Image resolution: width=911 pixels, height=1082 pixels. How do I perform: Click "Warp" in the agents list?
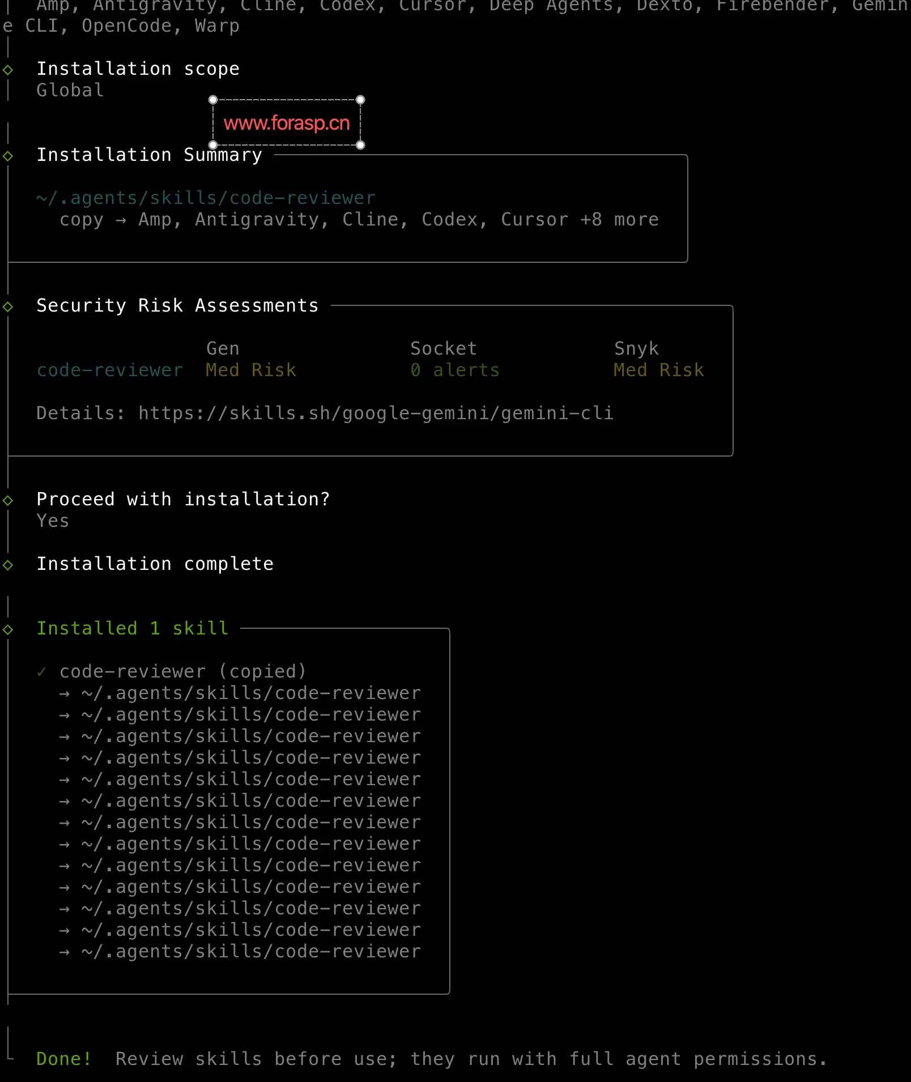pos(218,27)
